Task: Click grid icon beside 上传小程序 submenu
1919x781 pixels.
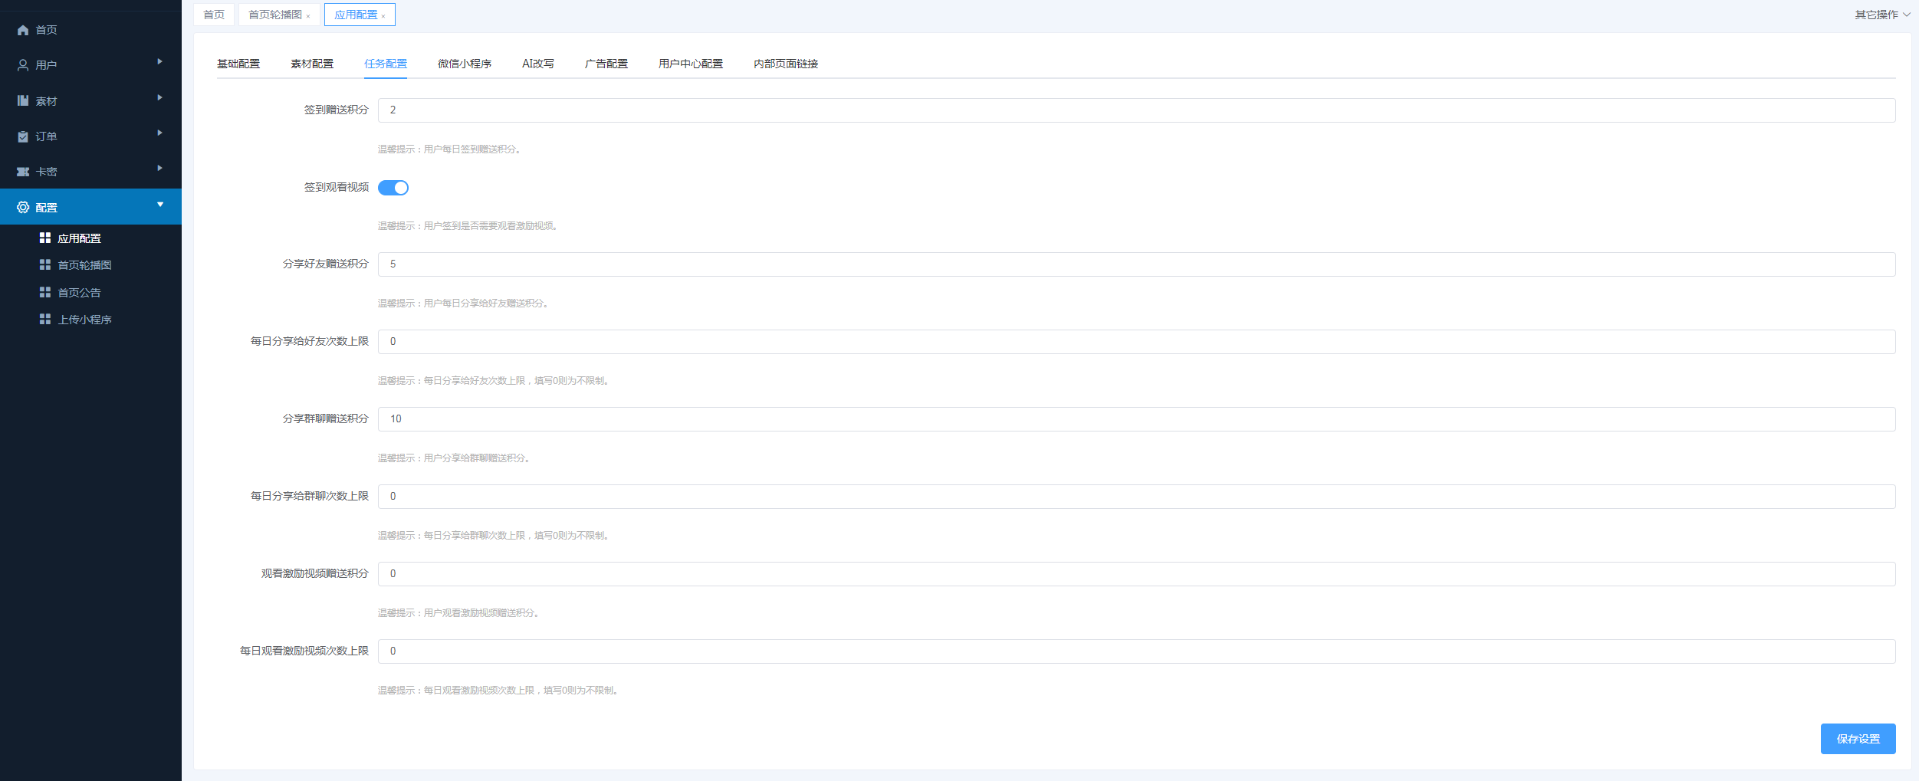Action: pyautogui.click(x=45, y=320)
